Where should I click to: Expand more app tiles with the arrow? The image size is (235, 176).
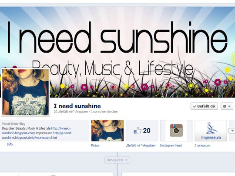point(232,131)
